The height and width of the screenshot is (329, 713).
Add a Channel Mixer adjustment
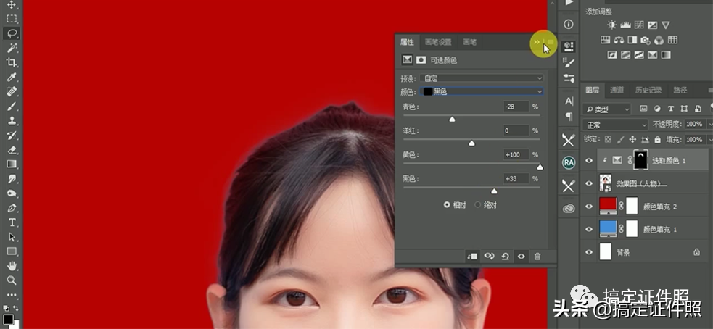coord(659,40)
